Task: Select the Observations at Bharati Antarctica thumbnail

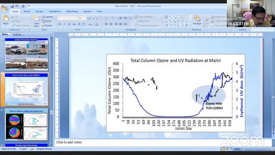Action: [x=26, y=125]
